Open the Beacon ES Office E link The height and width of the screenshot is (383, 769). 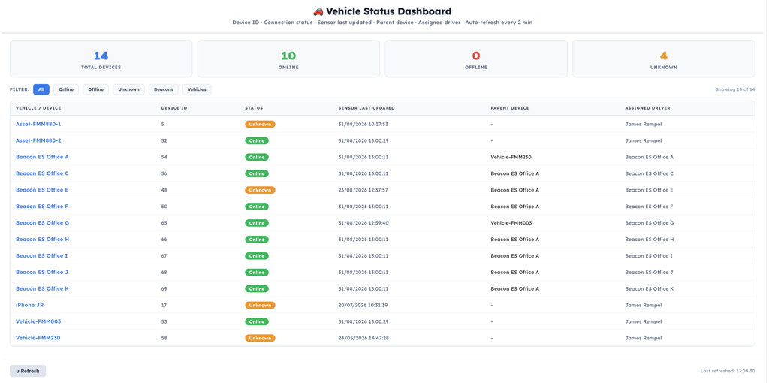point(42,190)
